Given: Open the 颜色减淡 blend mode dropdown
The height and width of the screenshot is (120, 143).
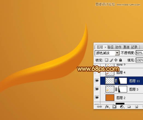Looking at the screenshot, I should [107, 53].
